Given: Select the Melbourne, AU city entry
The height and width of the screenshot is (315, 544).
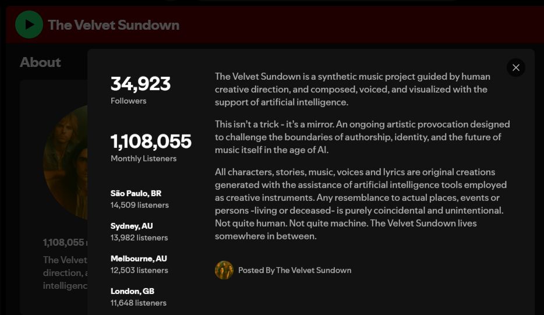Looking at the screenshot, I should click(139, 259).
